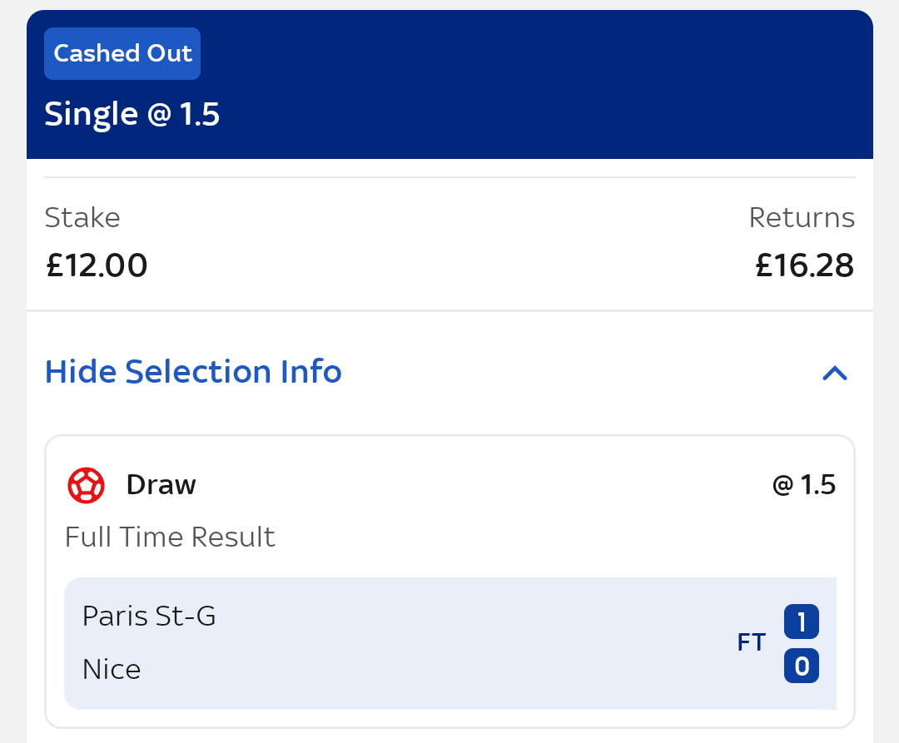Click the £16.28 returns amount

click(x=804, y=265)
